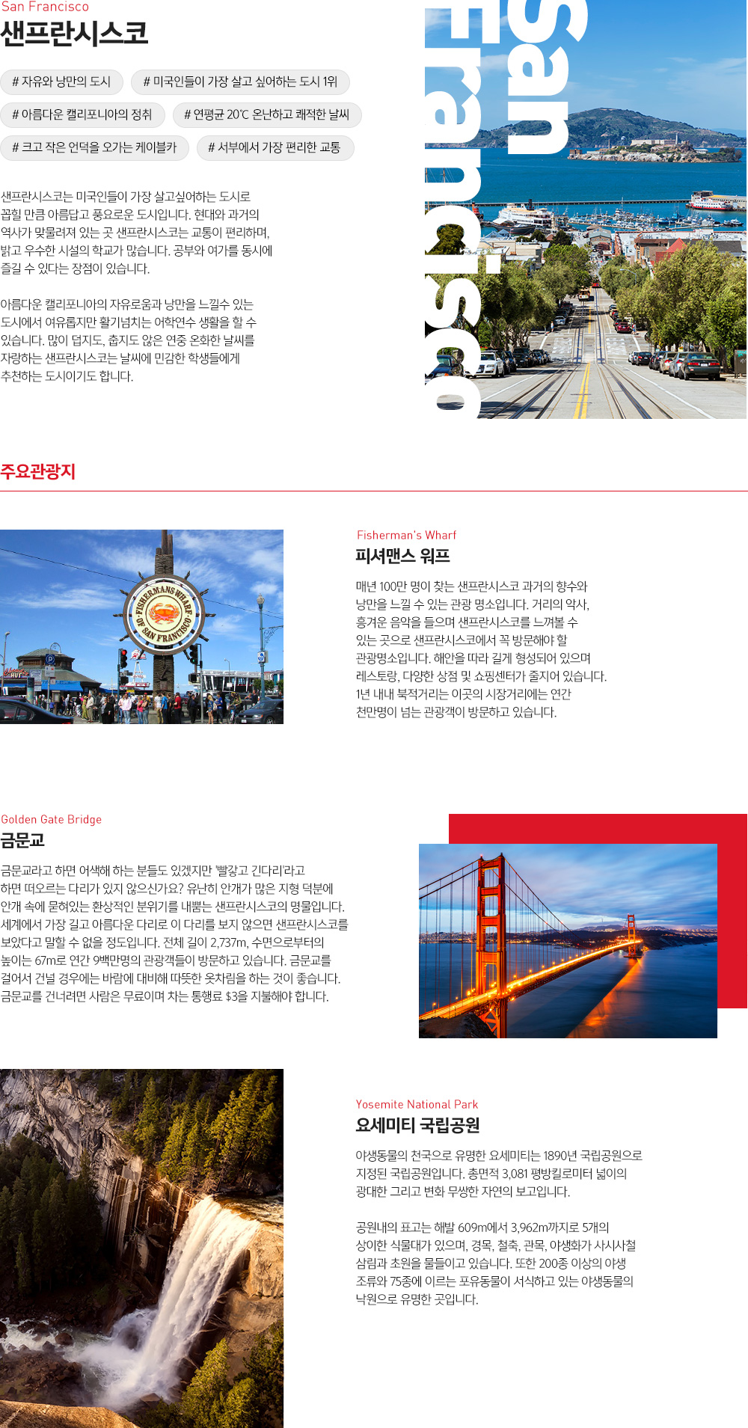
Task: Click the 주요관광지 section heading
Action: pos(38,471)
